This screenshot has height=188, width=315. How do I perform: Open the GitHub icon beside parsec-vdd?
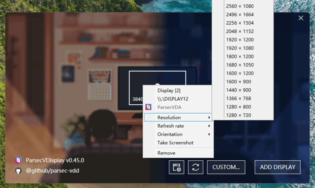tap(18, 170)
